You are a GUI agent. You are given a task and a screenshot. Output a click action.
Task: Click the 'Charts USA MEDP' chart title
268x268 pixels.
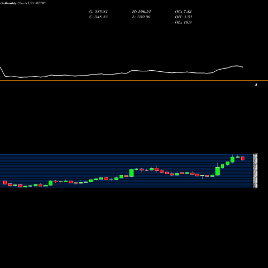coord(31,3)
